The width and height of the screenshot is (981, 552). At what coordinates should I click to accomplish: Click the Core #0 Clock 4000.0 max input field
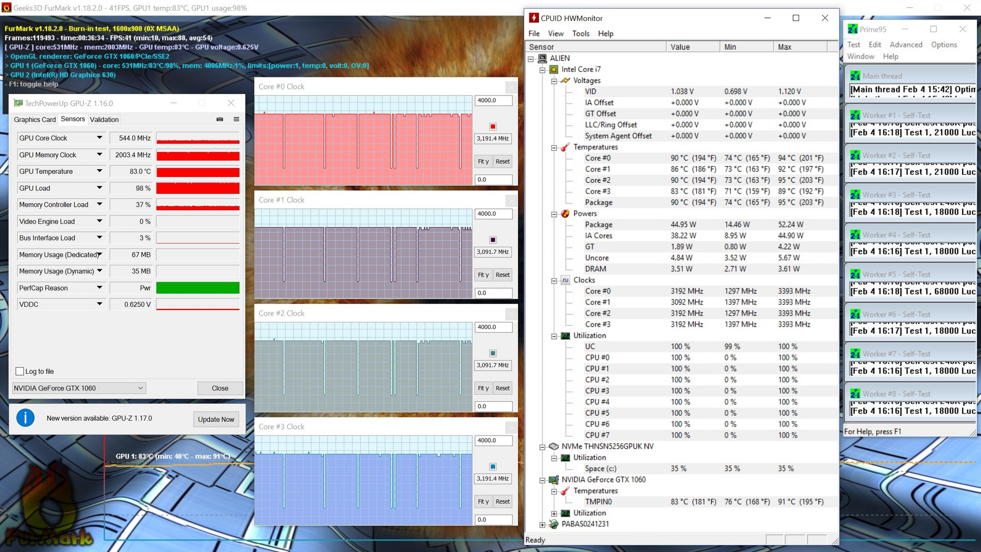tap(493, 101)
